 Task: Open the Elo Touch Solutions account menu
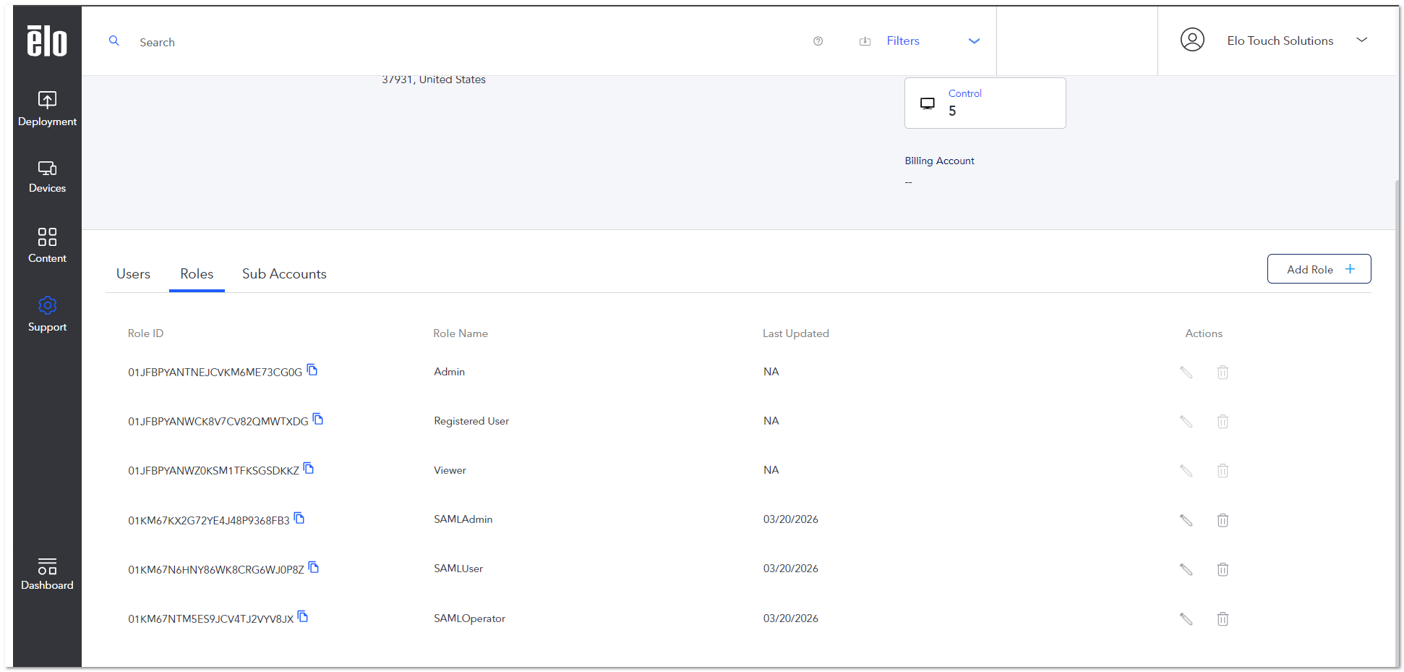tap(1361, 40)
